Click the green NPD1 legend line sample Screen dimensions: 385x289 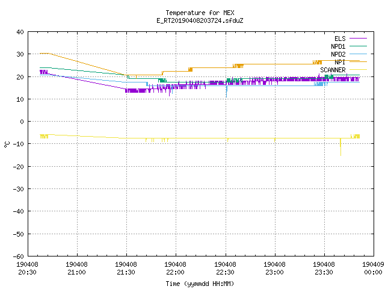[359, 46]
